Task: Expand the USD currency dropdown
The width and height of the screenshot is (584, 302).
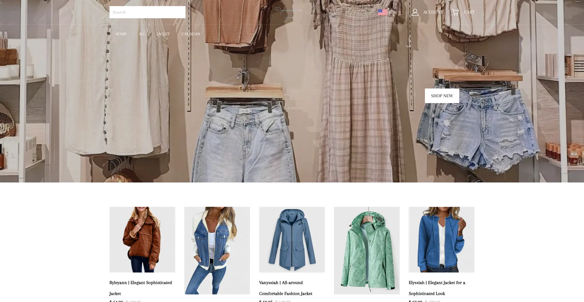Action: pos(395,12)
